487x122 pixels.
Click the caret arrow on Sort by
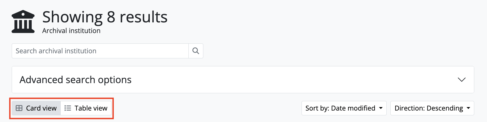(381, 108)
